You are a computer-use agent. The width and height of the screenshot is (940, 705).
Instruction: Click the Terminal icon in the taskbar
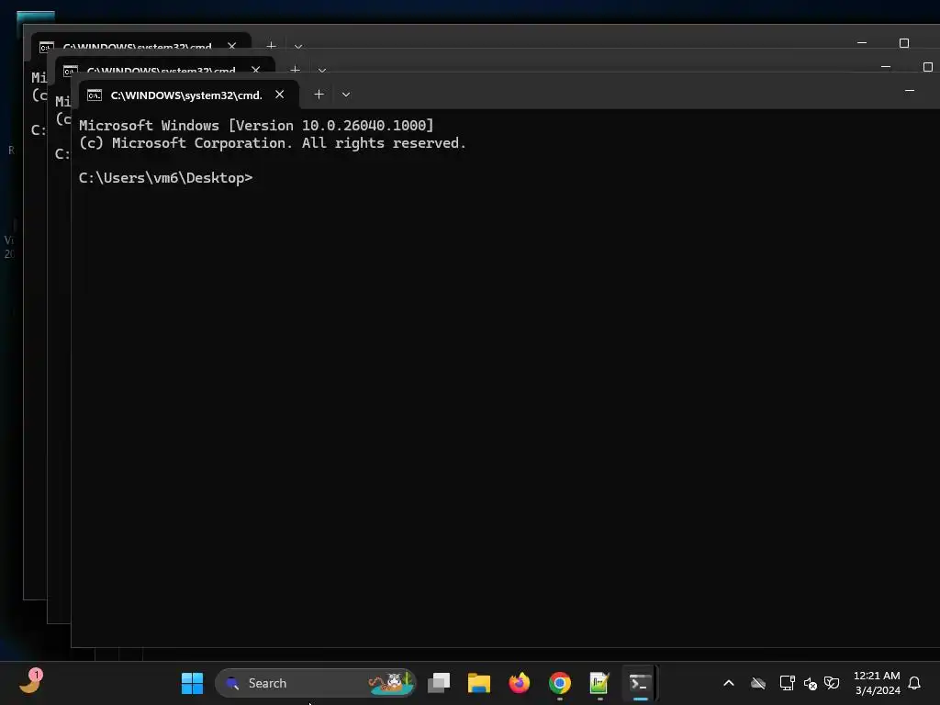point(640,683)
